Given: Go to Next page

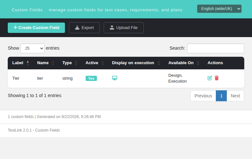Looking at the screenshot, I should [x=235, y=96].
